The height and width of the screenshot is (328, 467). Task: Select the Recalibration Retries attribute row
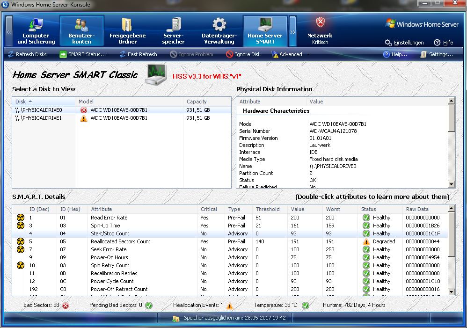[x=230, y=273]
